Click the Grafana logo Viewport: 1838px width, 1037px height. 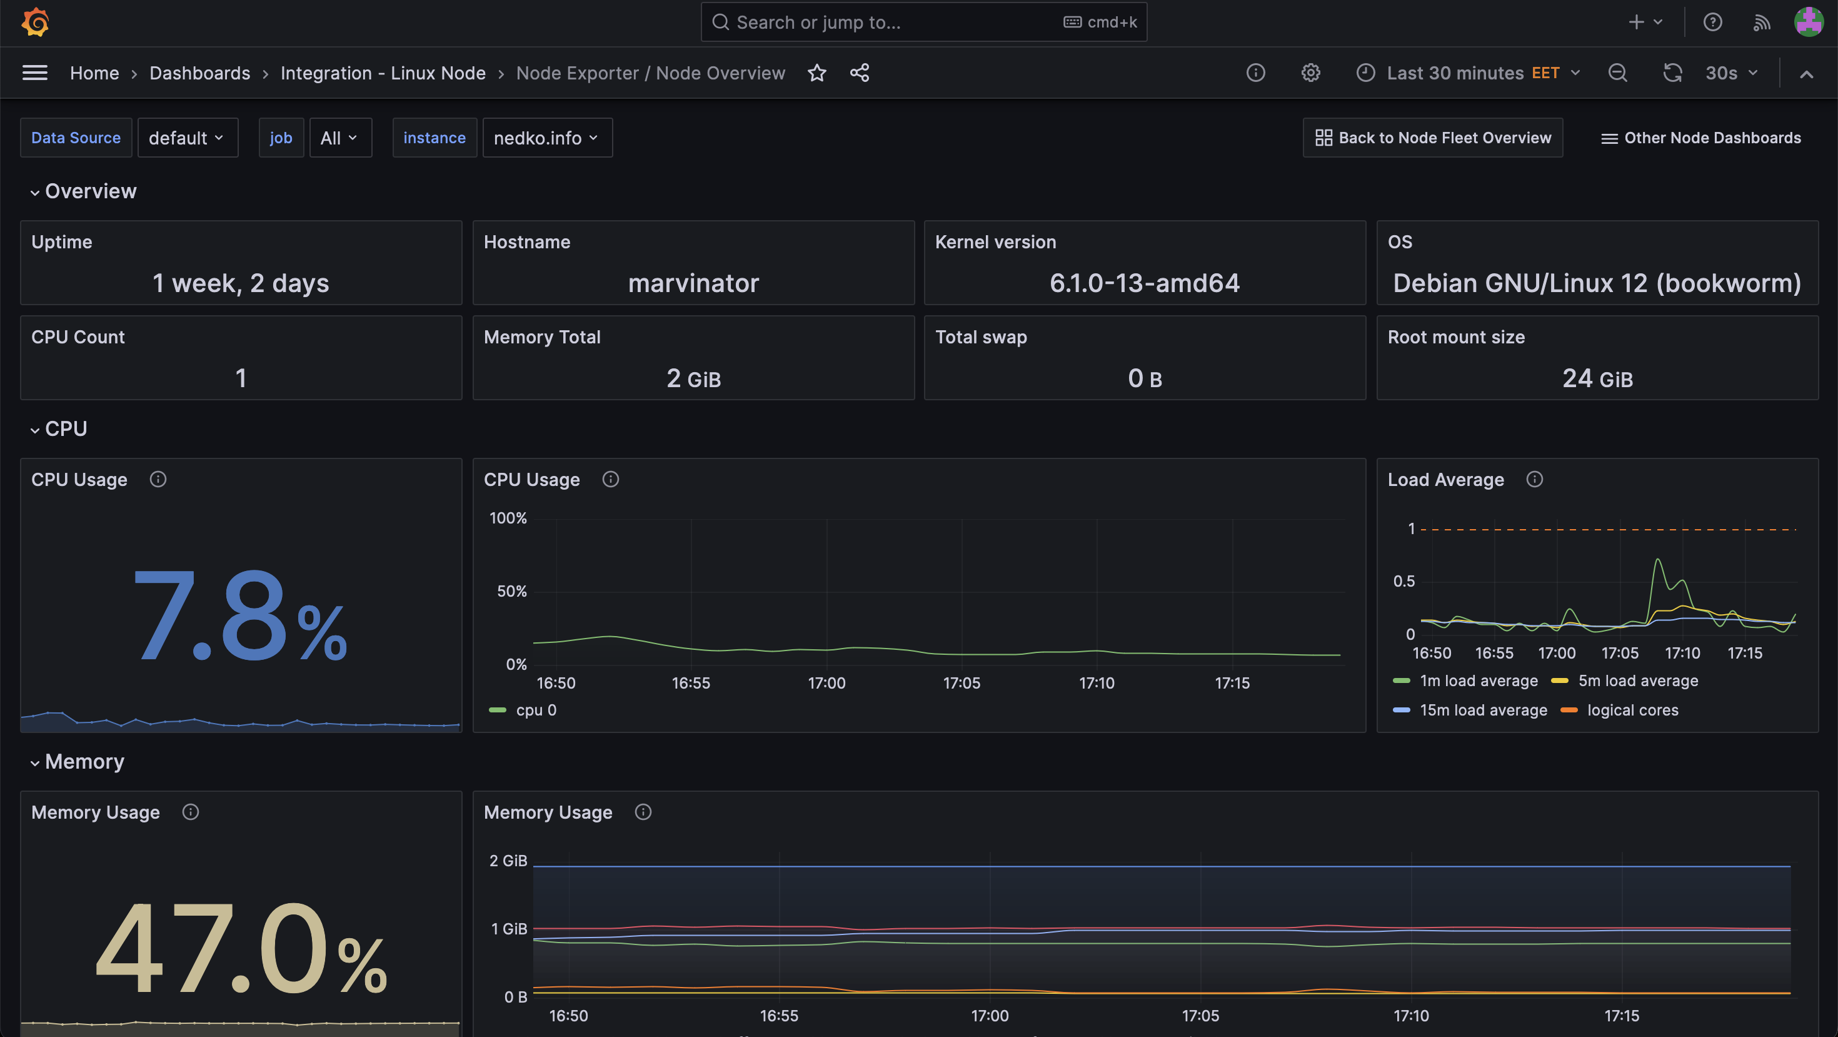(35, 22)
